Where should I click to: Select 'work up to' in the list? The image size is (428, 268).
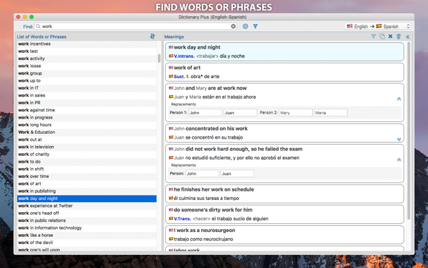87,81
